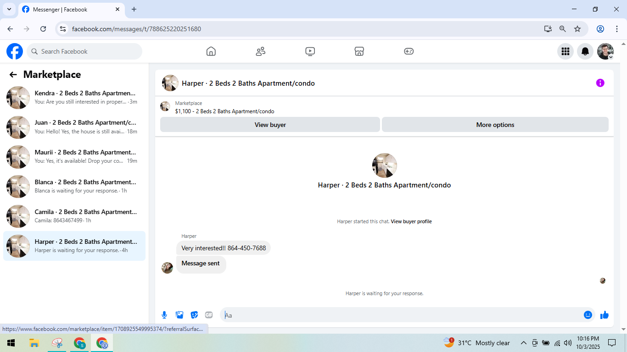Click the "Message sent" bubble

[x=201, y=264]
